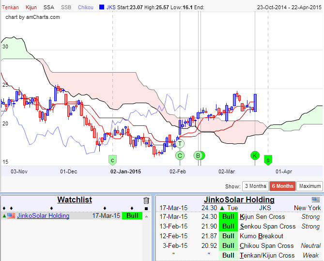The image size is (324, 261).
Task: Toggle the Kijun line visibility
Action: pyautogui.click(x=31, y=7)
